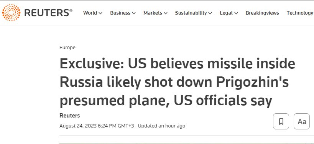Go to the Breakingviews section
Screen dimensions: 314x144
pyautogui.click(x=262, y=13)
